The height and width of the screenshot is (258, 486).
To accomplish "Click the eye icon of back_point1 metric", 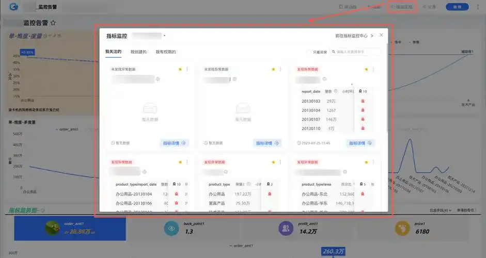I will tap(171, 229).
